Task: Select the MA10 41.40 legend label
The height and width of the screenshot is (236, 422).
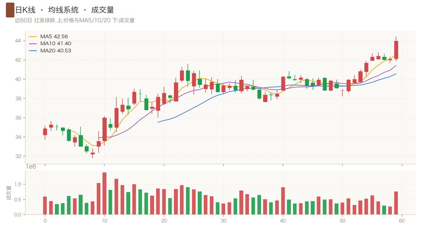Action: tap(56, 43)
